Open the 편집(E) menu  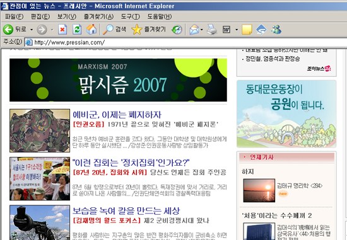(x=40, y=16)
